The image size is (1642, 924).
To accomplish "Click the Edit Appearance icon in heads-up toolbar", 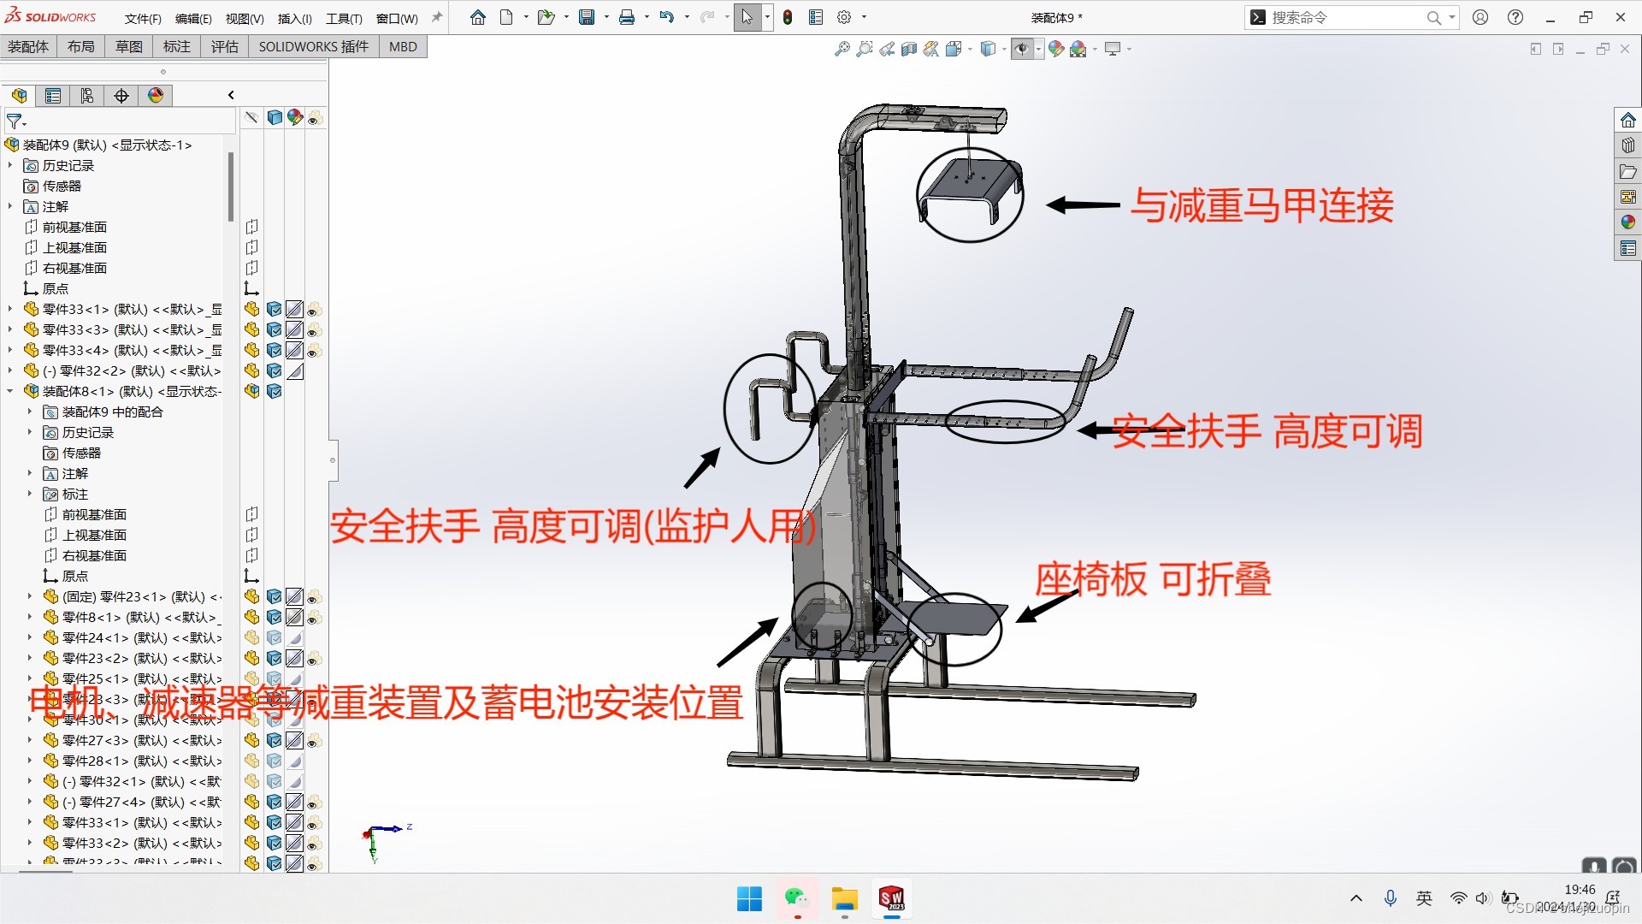I will (x=1056, y=50).
